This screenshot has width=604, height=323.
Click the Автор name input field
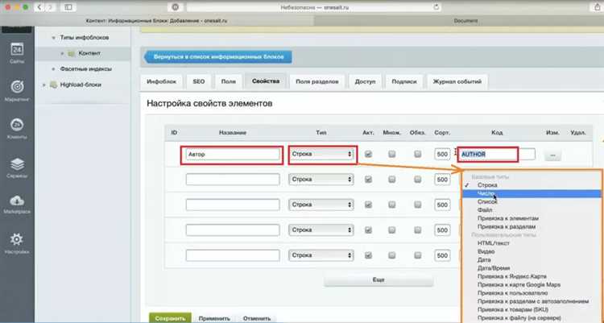pos(233,154)
